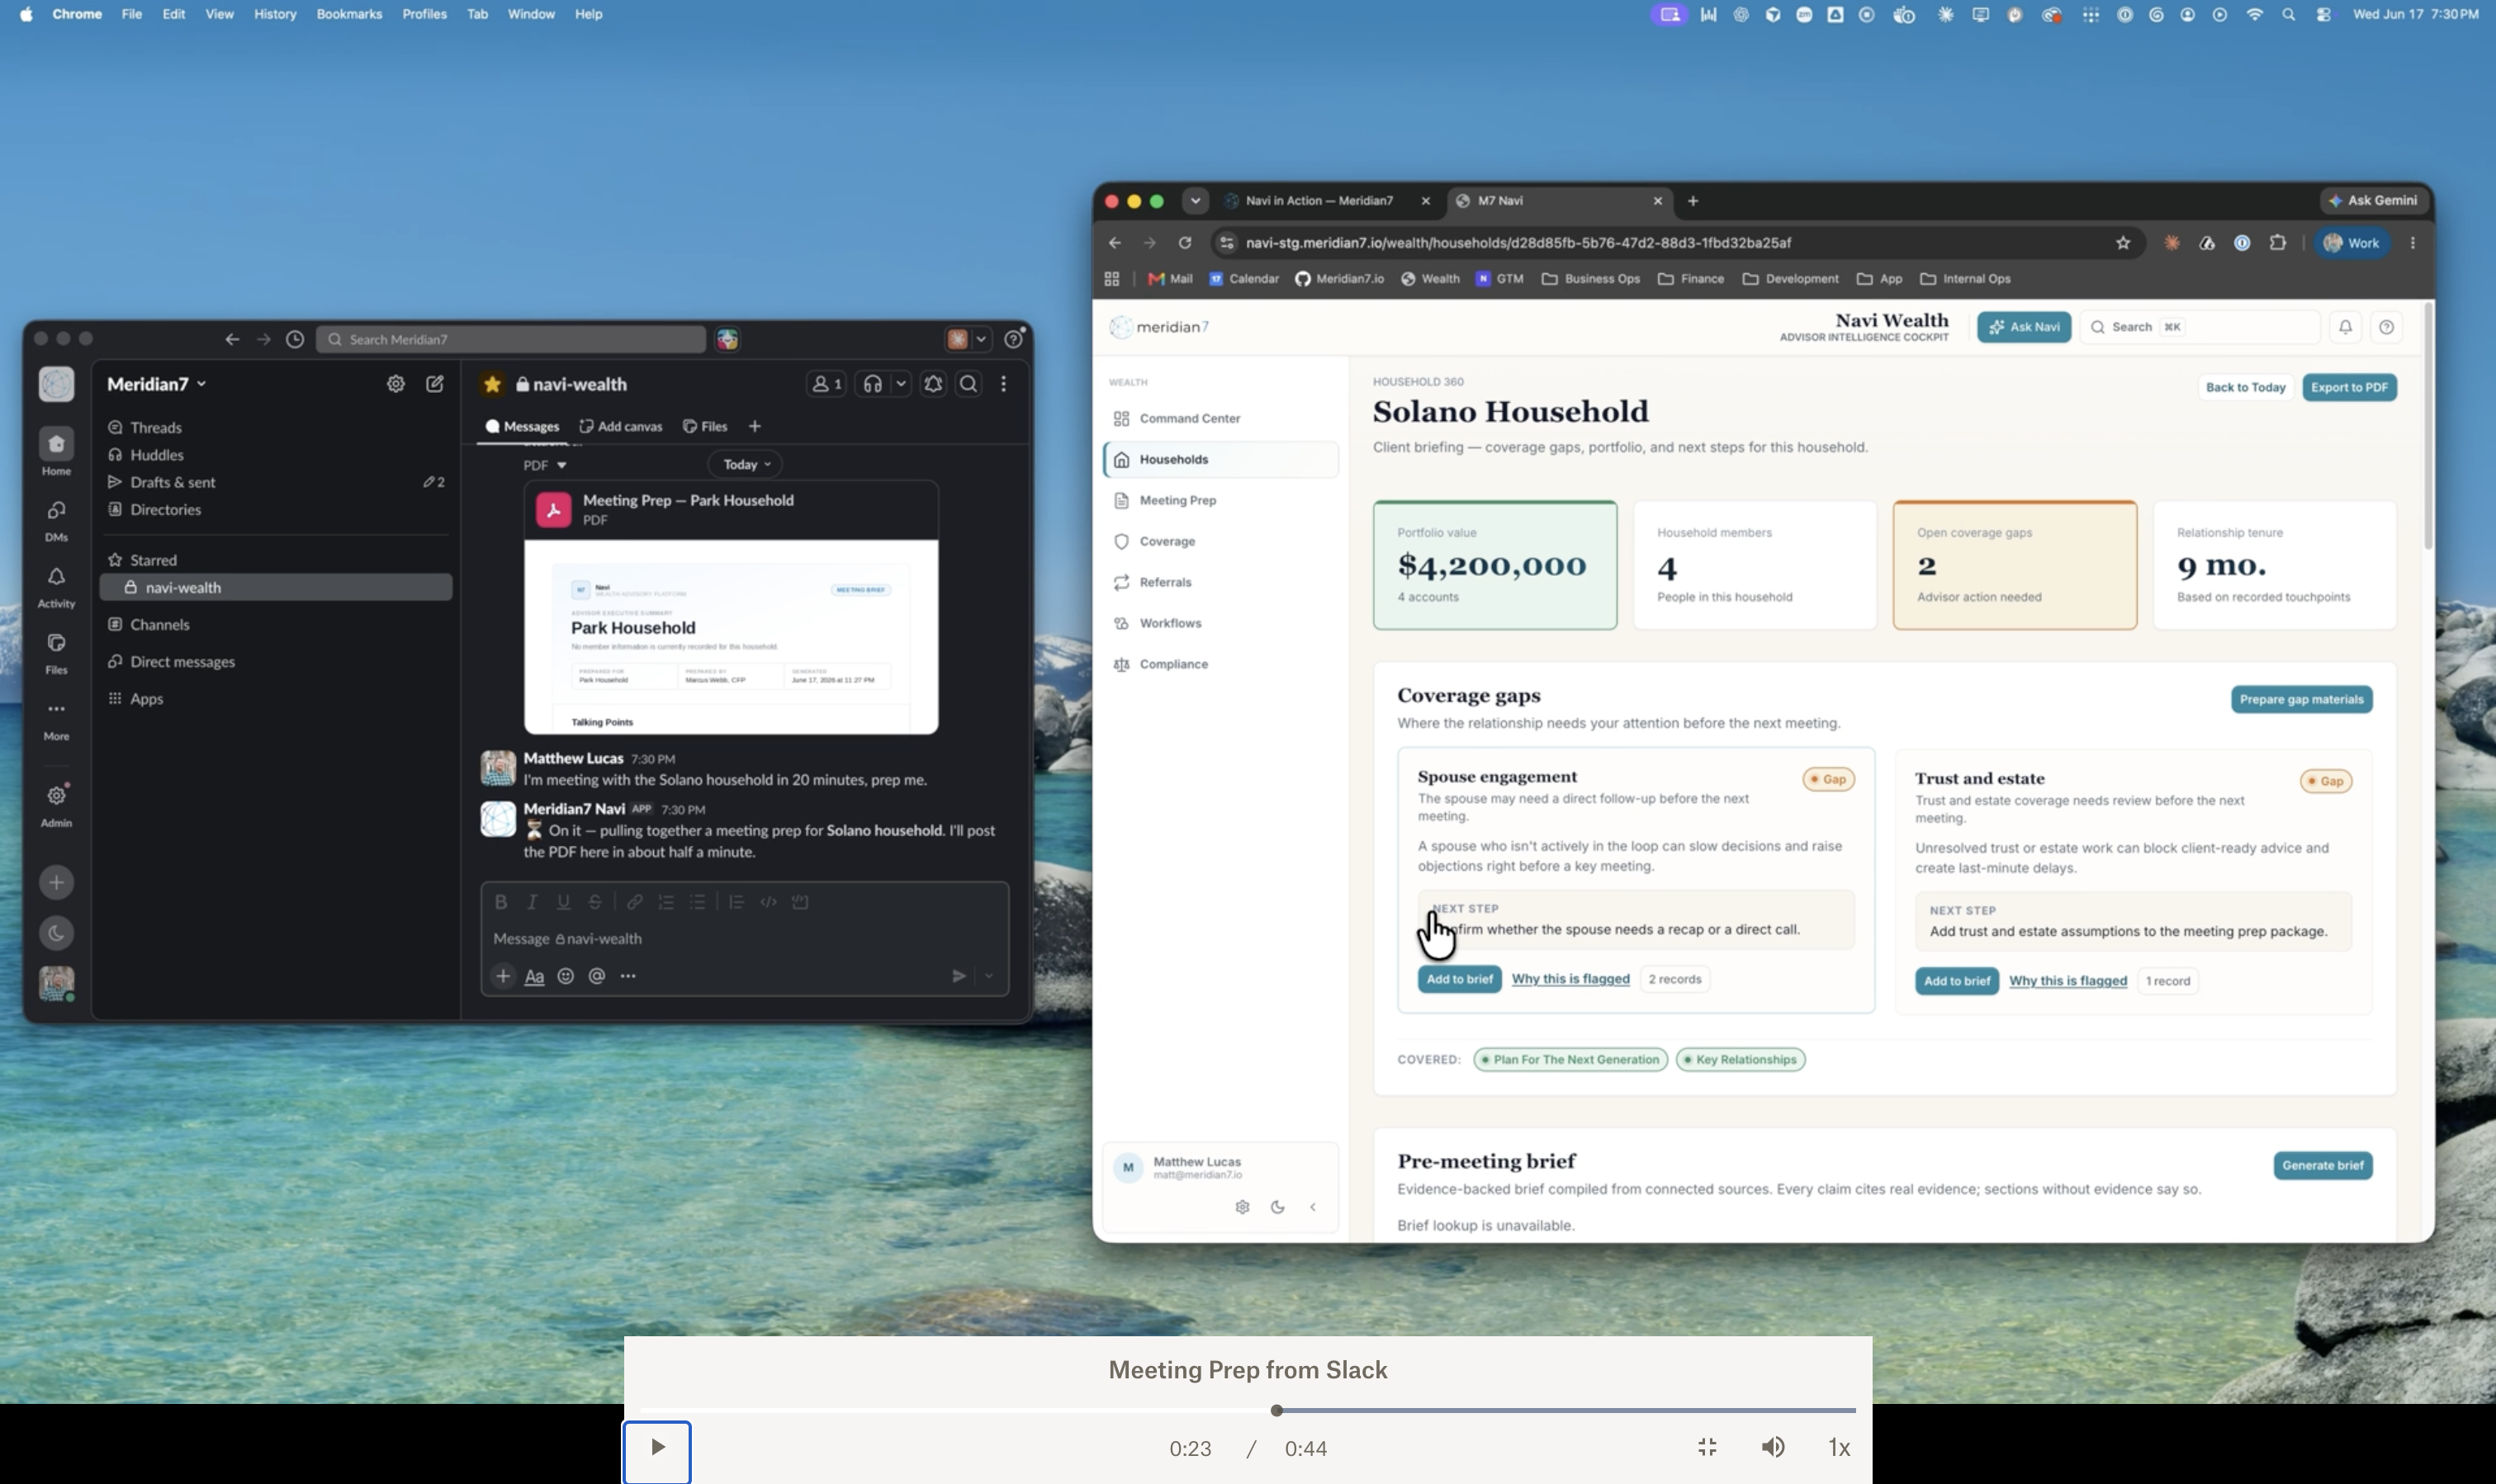The height and width of the screenshot is (1484, 2496).
Task: Open huddle options chevron in Slack
Action: [902, 384]
